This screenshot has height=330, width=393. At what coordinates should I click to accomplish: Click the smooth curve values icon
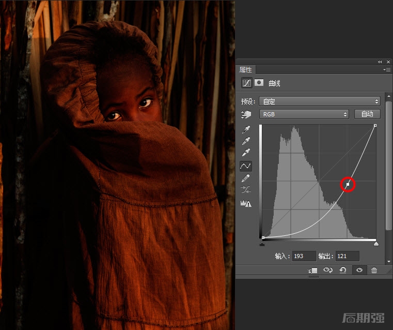[x=246, y=190]
